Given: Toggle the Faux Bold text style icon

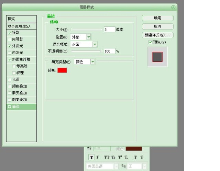Looking at the screenshot, I should tap(92, 157).
